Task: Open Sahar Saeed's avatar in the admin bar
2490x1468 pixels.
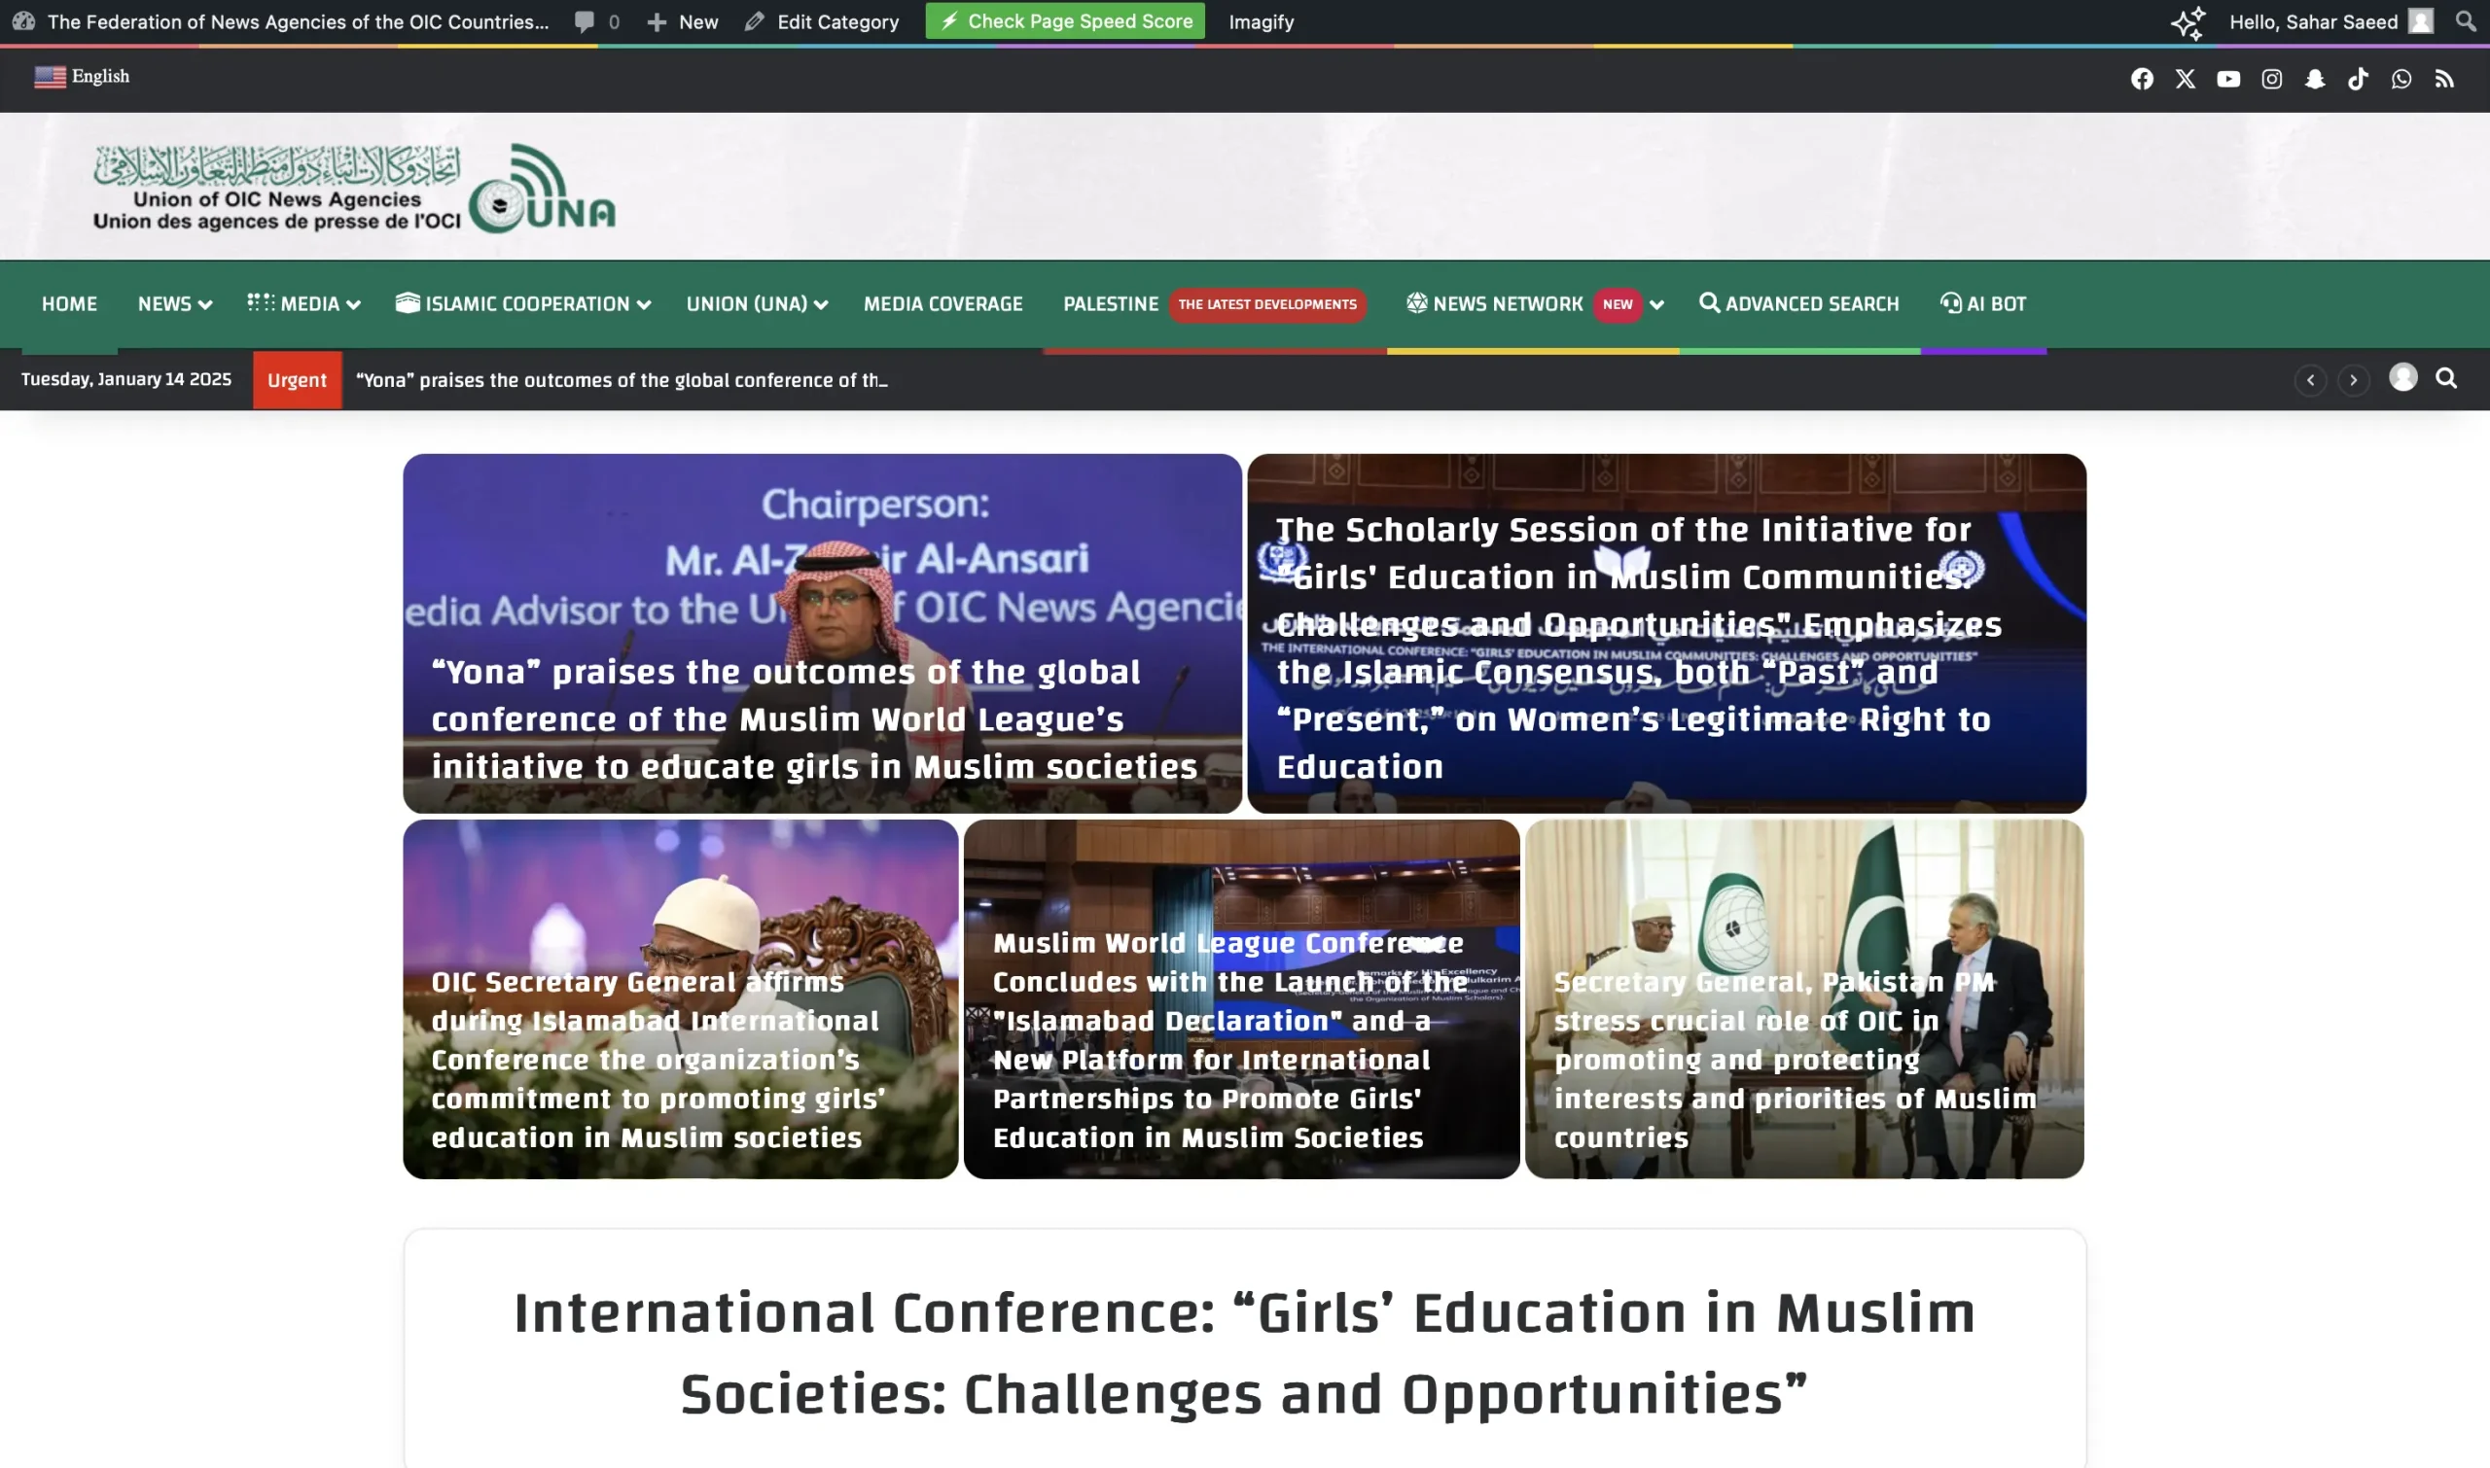Action: 2421,20
